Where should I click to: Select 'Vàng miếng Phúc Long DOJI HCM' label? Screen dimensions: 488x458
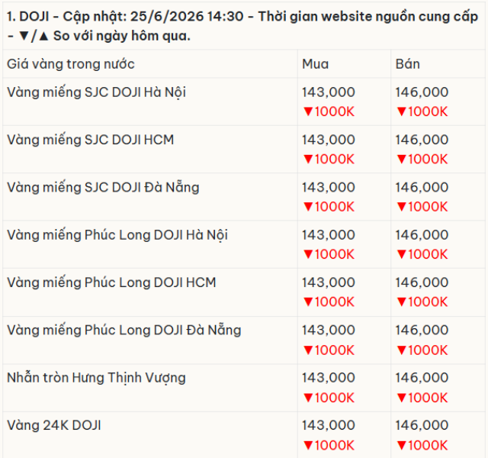tap(111, 282)
